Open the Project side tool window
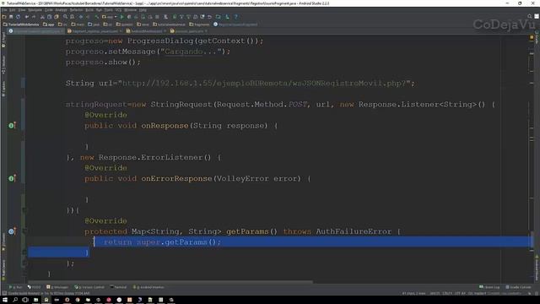The width and height of the screenshot is (540, 304). pyautogui.click(x=3, y=40)
